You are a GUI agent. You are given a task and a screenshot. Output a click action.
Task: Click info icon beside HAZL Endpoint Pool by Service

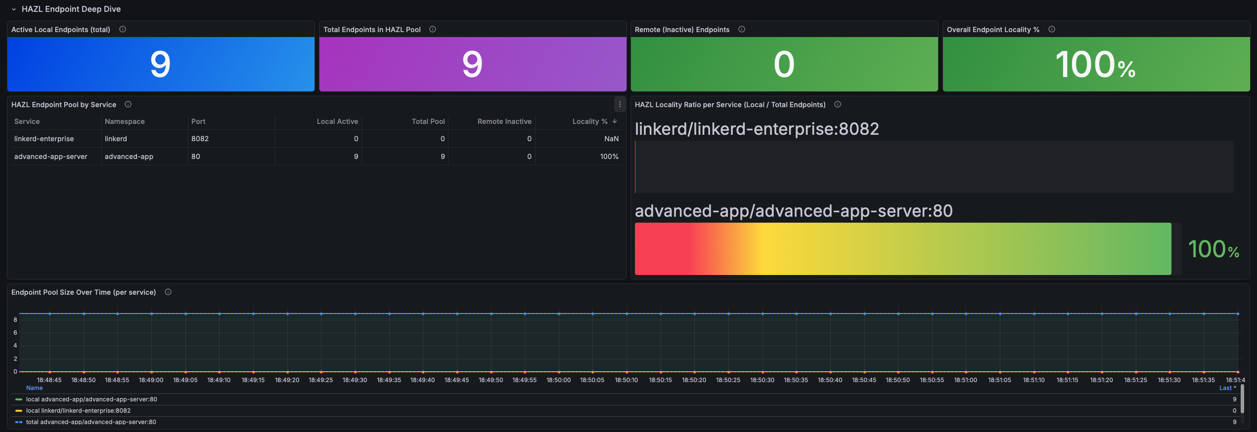pos(128,105)
